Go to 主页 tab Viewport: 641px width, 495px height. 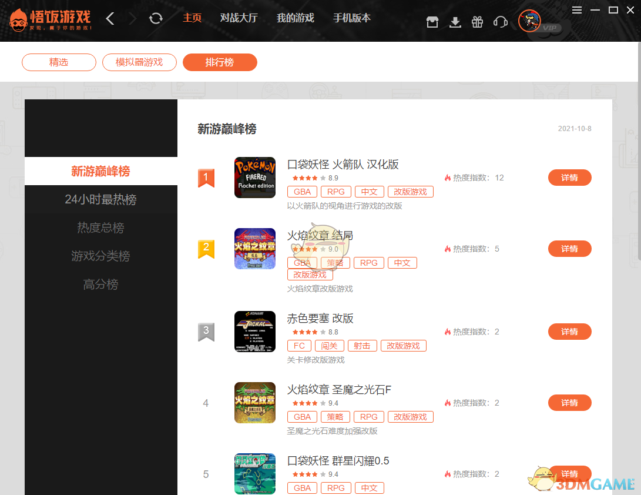(192, 18)
